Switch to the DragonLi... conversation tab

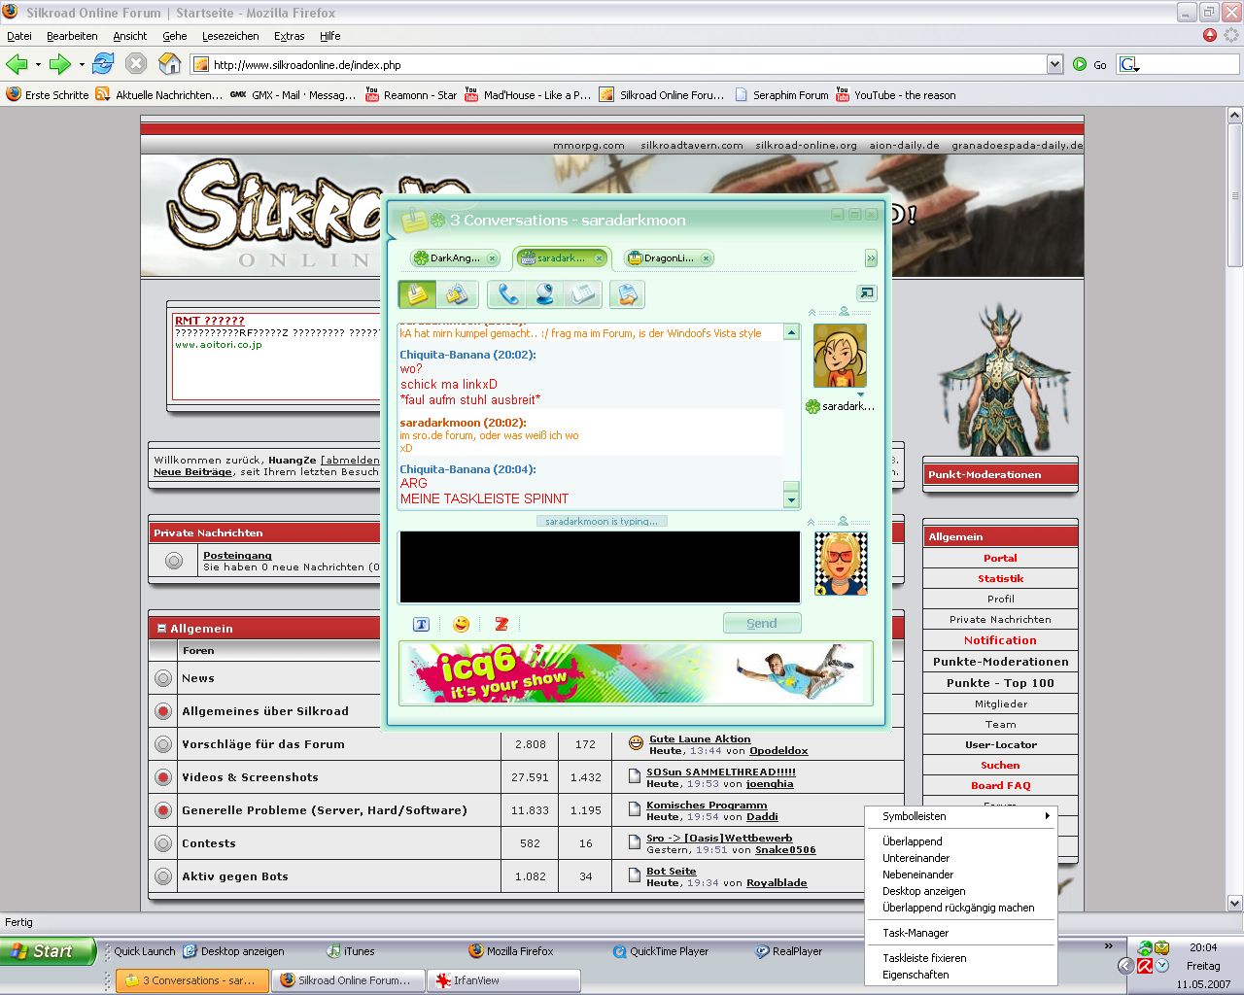pos(668,258)
